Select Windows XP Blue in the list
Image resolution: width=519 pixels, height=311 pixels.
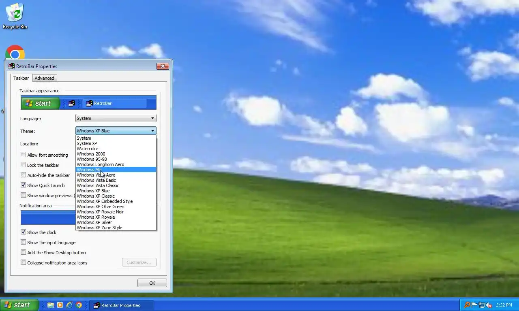coord(116,191)
